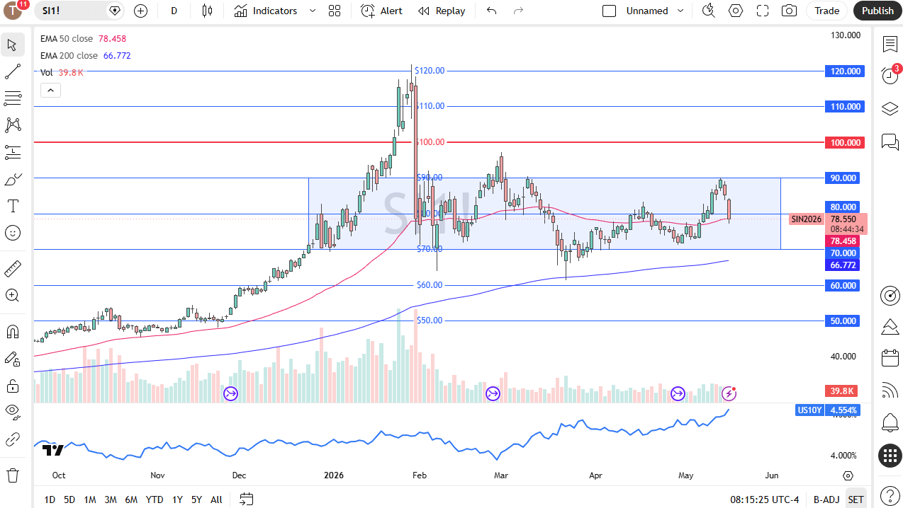The height and width of the screenshot is (508, 903).
Task: Open the quick search lightbulb icon
Action: [x=708, y=11]
